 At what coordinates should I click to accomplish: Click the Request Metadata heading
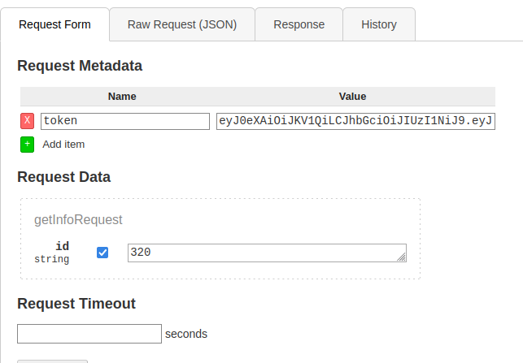80,66
